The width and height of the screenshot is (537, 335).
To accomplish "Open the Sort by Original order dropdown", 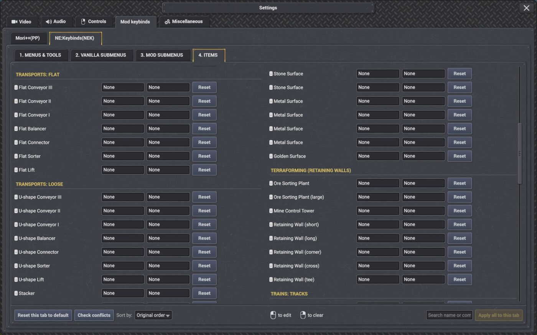I will coord(153,315).
